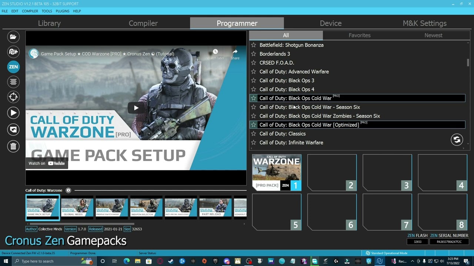The image size is (474, 266).
Task: Open the PLUGINS menu
Action: [63, 11]
